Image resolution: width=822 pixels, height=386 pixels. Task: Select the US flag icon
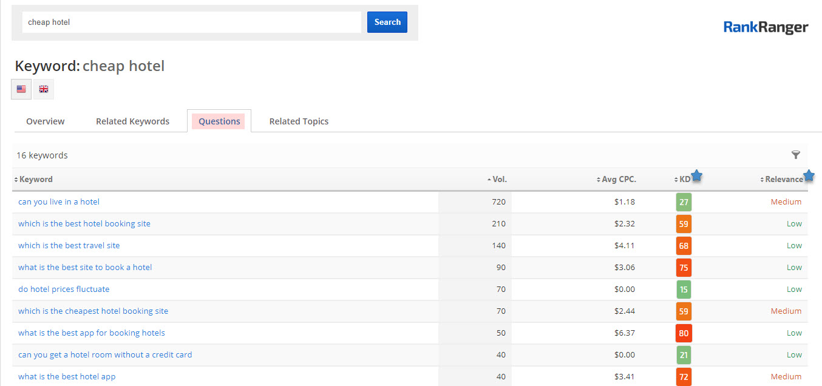[x=21, y=89]
